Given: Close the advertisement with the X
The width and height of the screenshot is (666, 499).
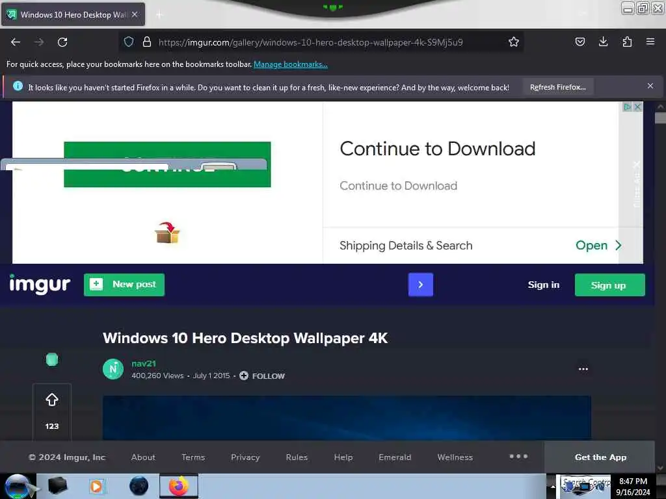Looking at the screenshot, I should pyautogui.click(x=637, y=107).
